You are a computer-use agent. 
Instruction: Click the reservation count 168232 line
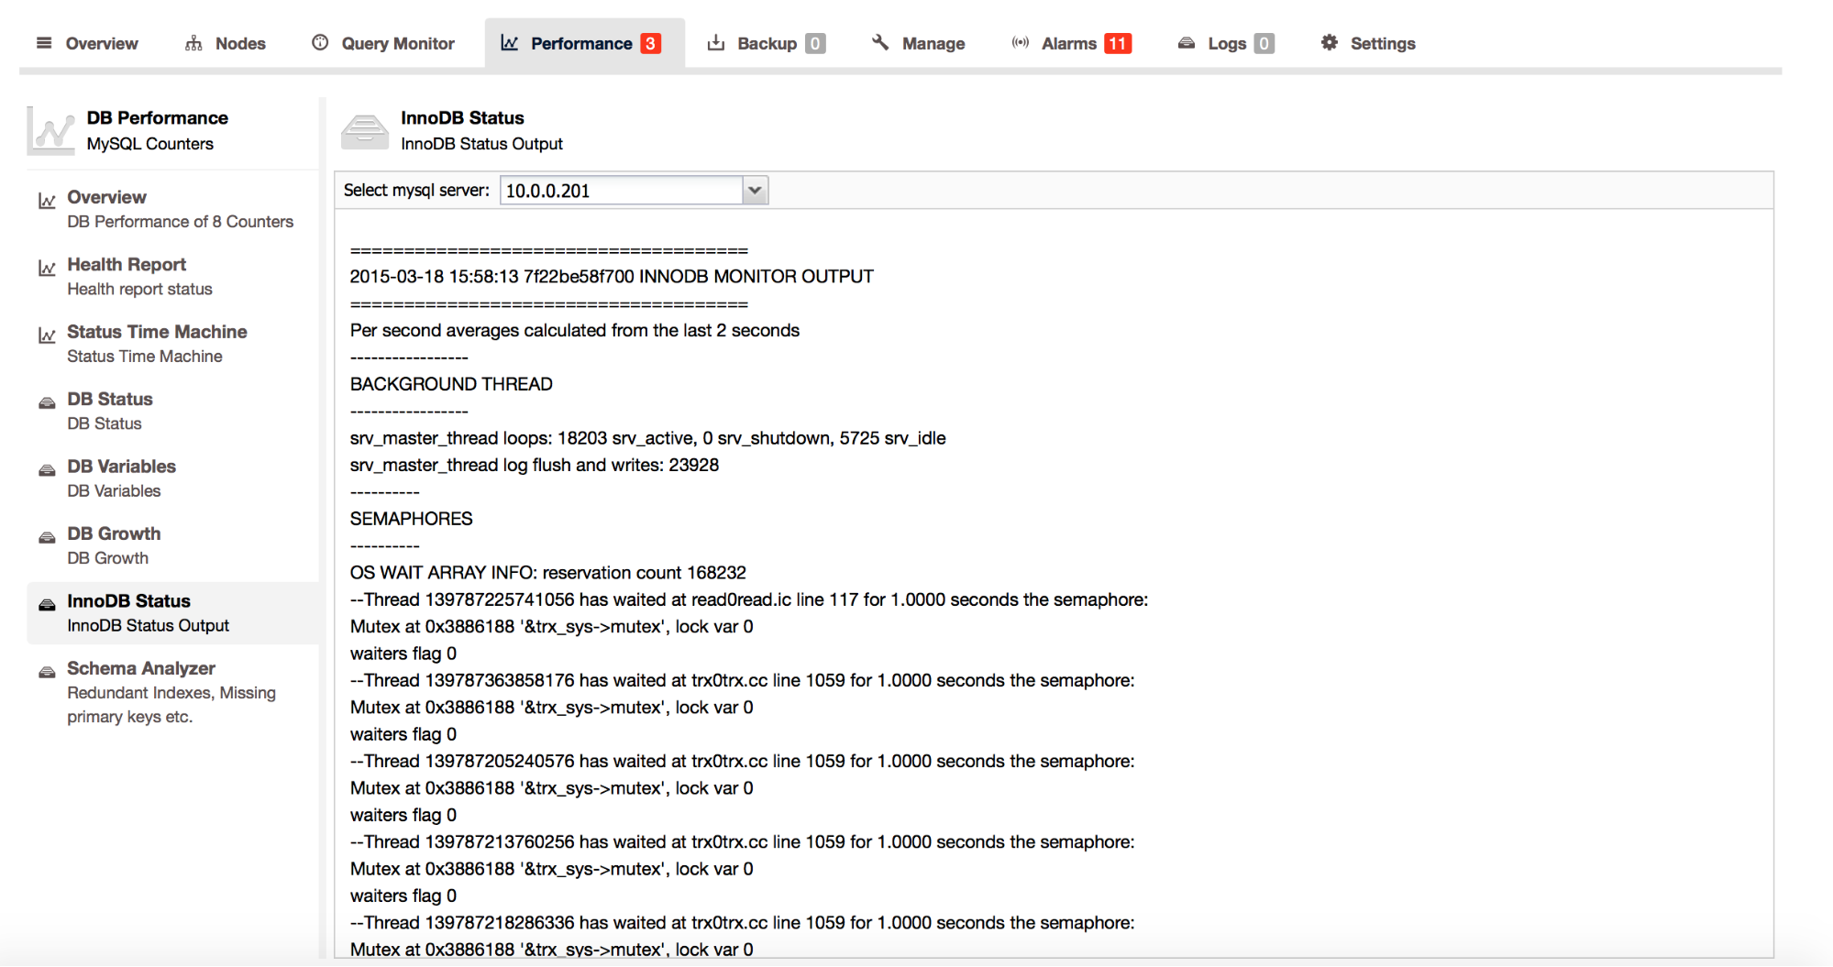pos(547,573)
